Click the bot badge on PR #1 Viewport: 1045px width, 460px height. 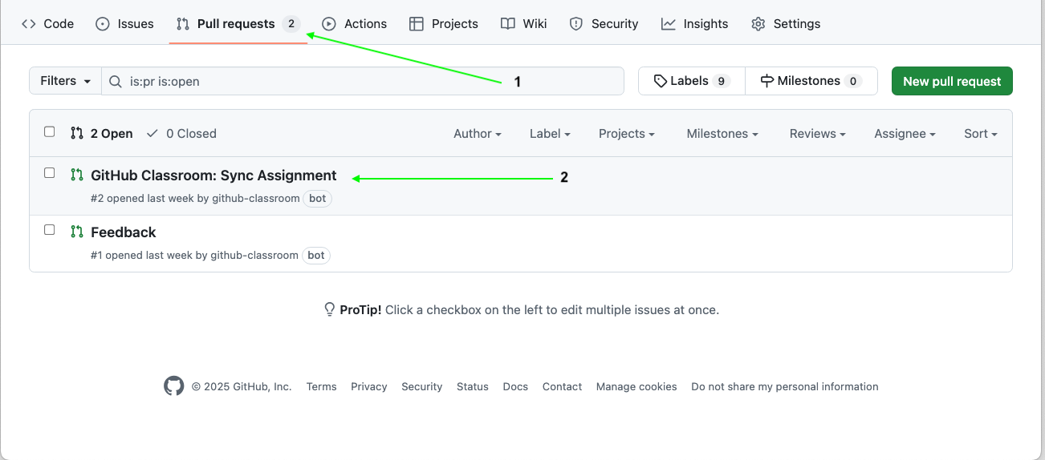tap(316, 256)
